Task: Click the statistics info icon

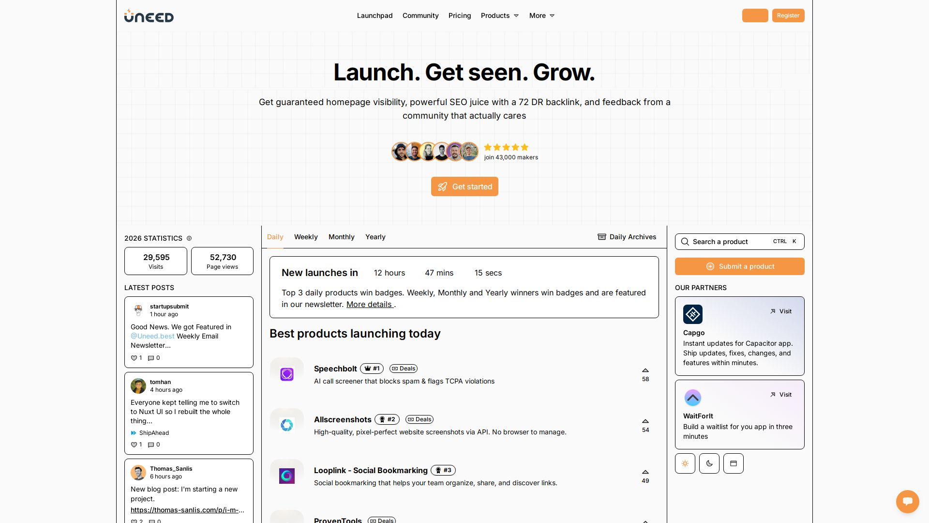Action: (x=189, y=238)
